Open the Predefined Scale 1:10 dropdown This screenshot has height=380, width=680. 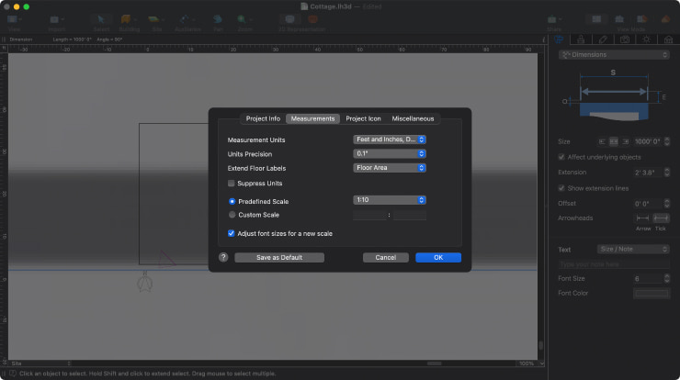(x=390, y=200)
